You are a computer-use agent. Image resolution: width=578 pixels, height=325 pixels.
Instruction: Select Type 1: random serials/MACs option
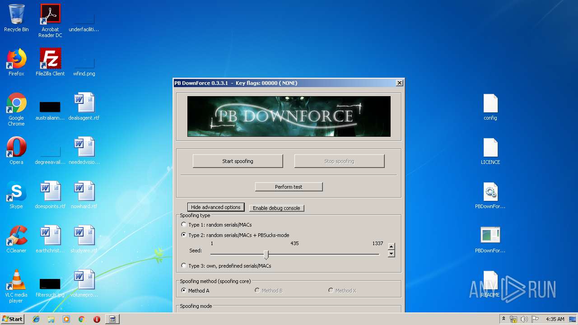click(216, 225)
